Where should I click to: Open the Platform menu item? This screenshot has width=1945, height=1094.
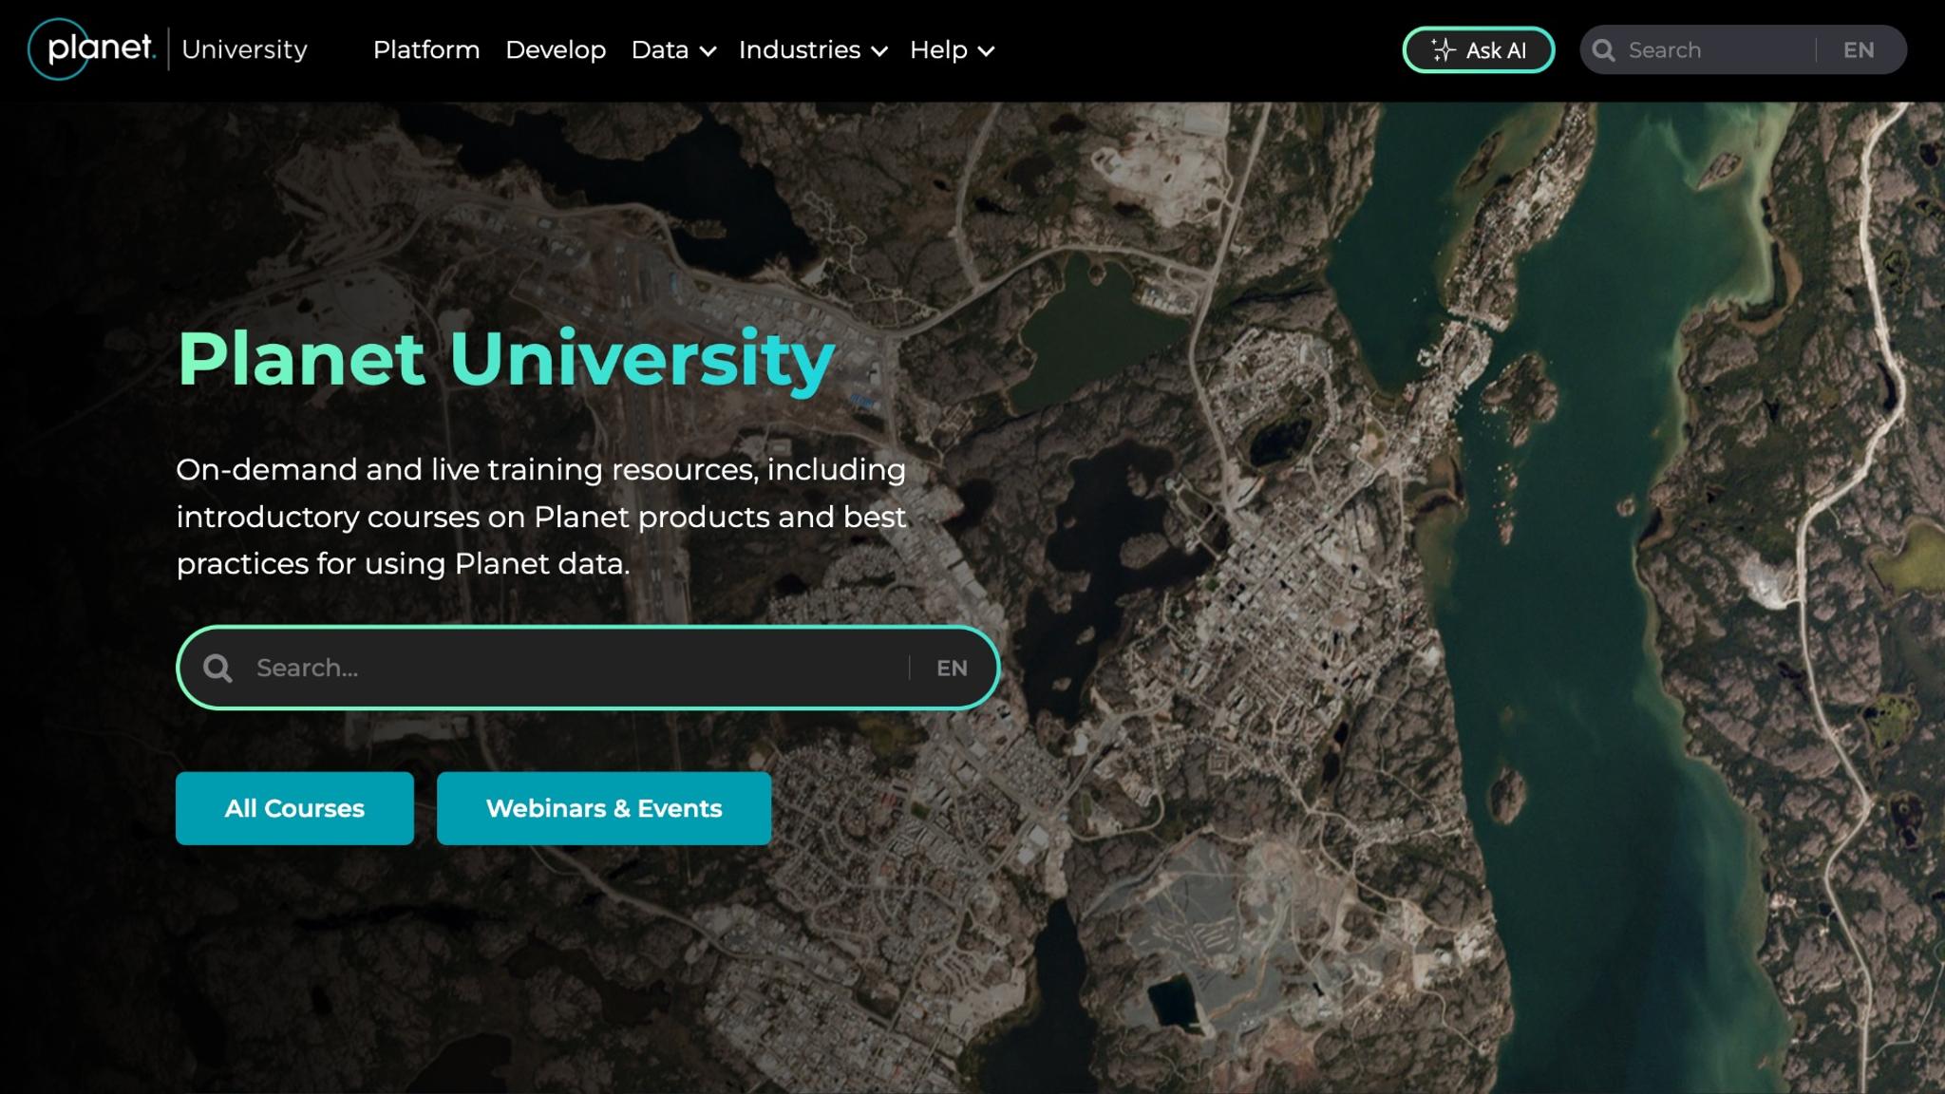pos(426,49)
